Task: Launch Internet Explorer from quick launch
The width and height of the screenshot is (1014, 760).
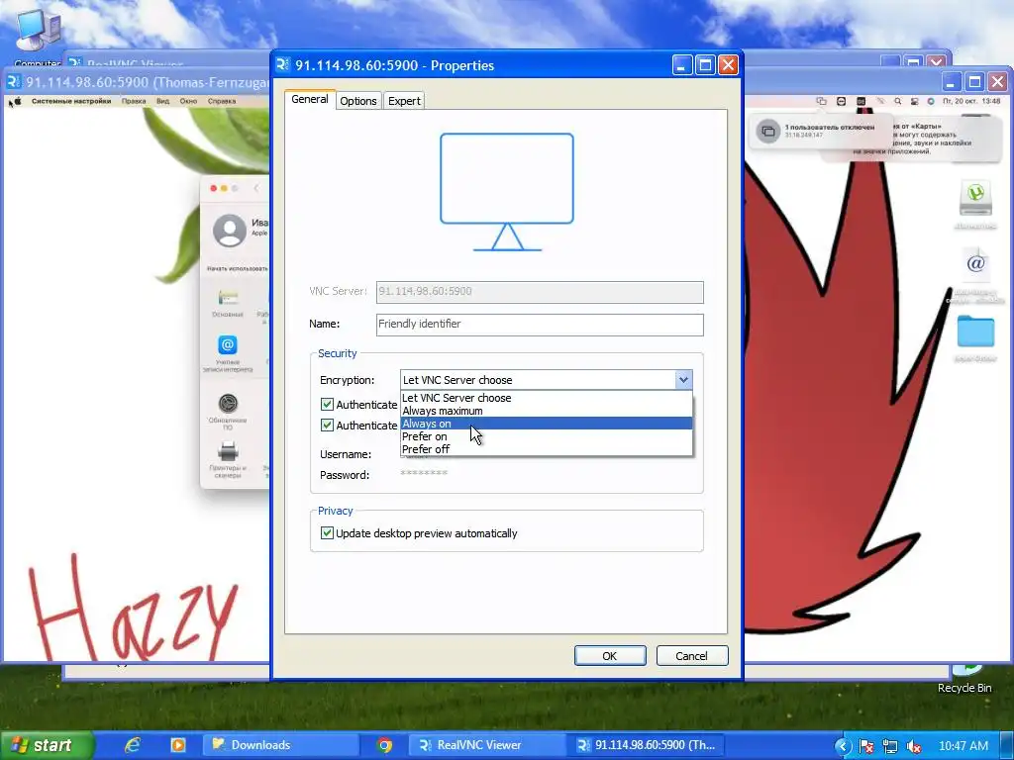Action: click(133, 745)
